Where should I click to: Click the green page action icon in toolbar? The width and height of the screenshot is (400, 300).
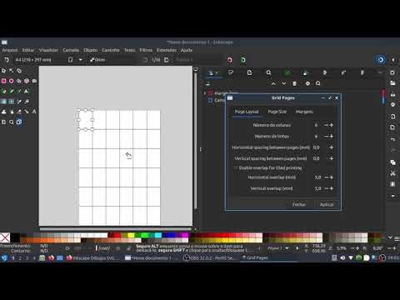pyautogui.click(x=243, y=60)
